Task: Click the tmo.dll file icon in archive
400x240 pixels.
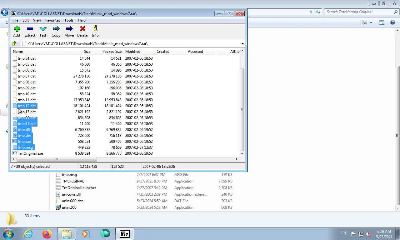Action: [x=15, y=130]
